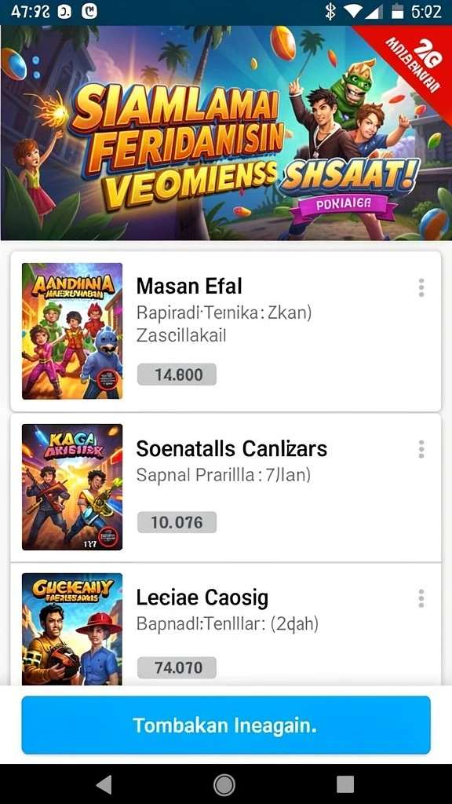
Task: Open the overflow menu for Leciae Caosig
Action: [421, 598]
